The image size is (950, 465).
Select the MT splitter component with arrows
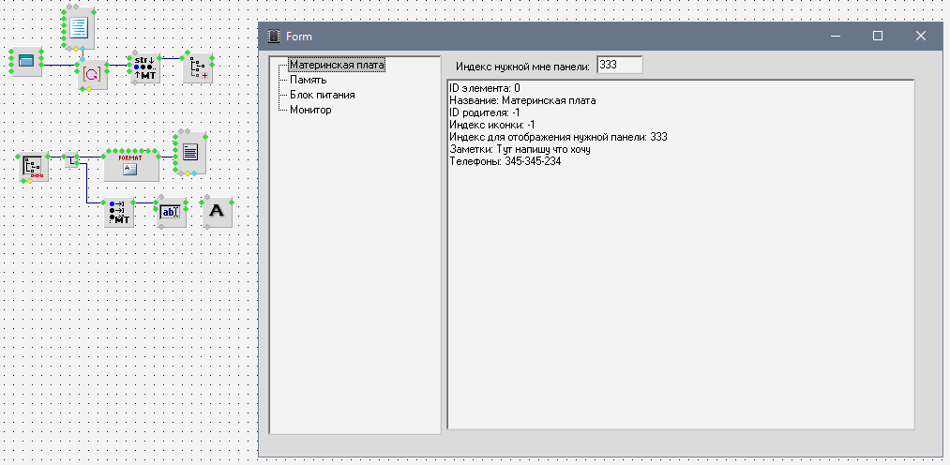coord(119,213)
